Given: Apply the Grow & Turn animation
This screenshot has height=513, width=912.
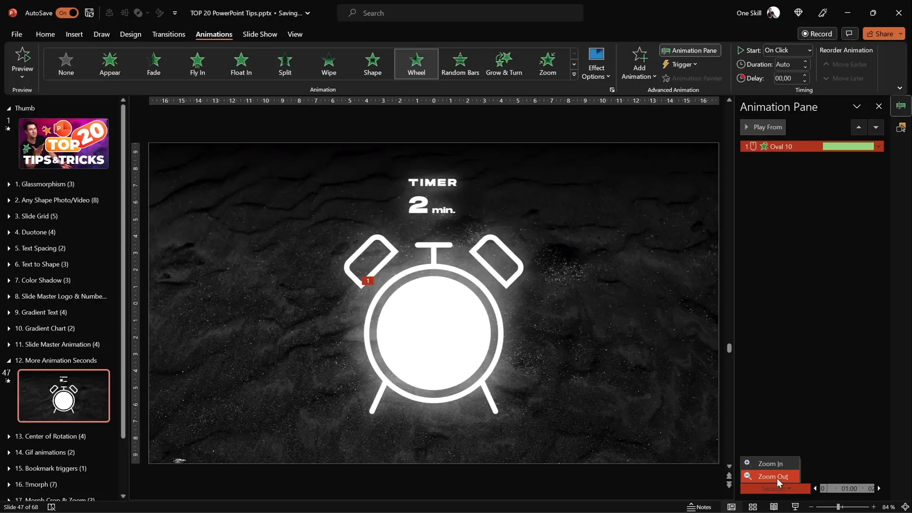Looking at the screenshot, I should click(x=503, y=64).
